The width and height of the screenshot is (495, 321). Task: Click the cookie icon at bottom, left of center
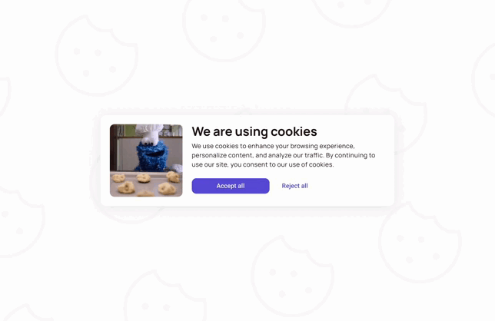click(164, 296)
